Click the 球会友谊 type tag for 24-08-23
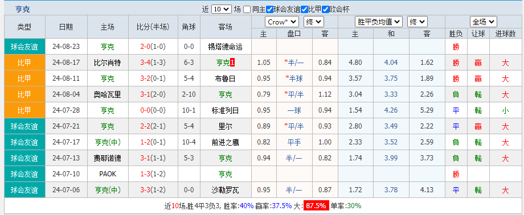 [x=24, y=47]
